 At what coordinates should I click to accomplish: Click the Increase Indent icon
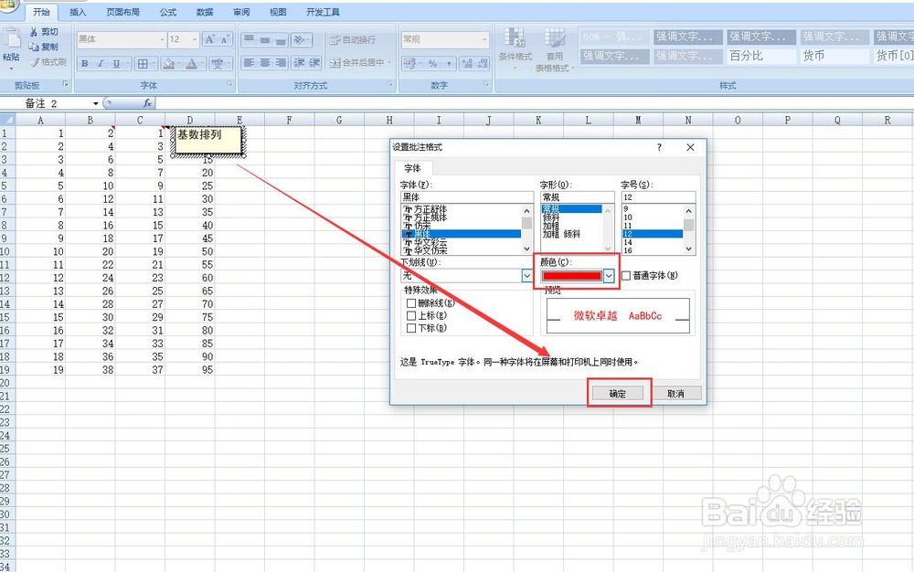pos(314,62)
